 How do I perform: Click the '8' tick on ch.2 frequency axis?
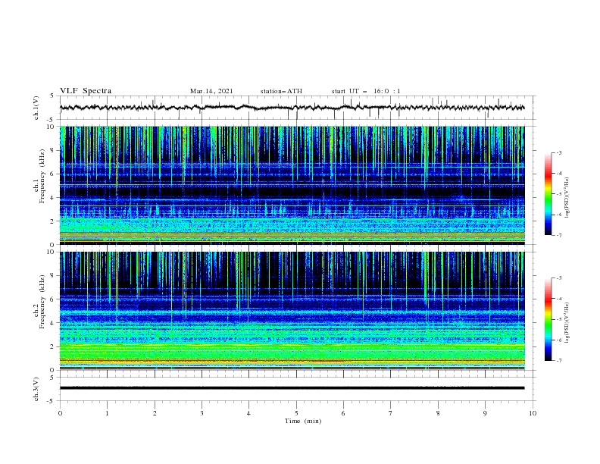[x=52, y=276]
